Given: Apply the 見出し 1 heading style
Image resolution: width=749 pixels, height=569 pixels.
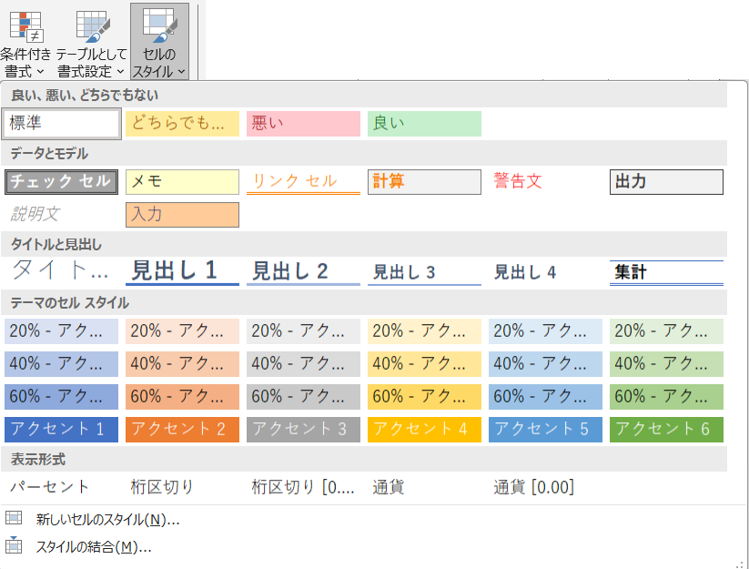Looking at the screenshot, I should pyautogui.click(x=182, y=271).
